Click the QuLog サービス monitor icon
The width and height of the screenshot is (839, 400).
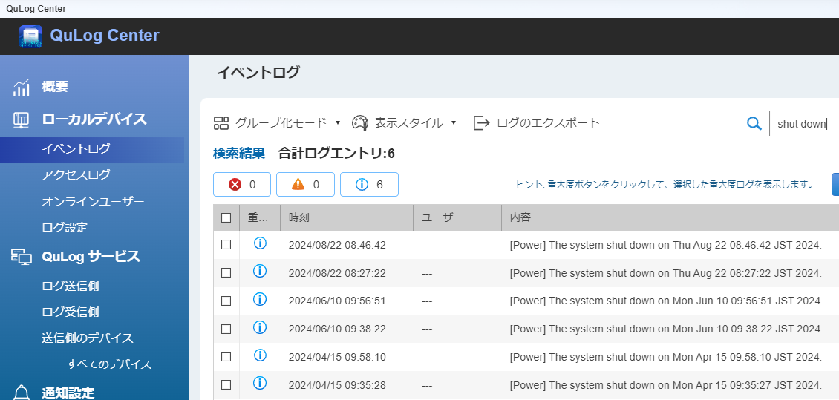[x=22, y=258]
